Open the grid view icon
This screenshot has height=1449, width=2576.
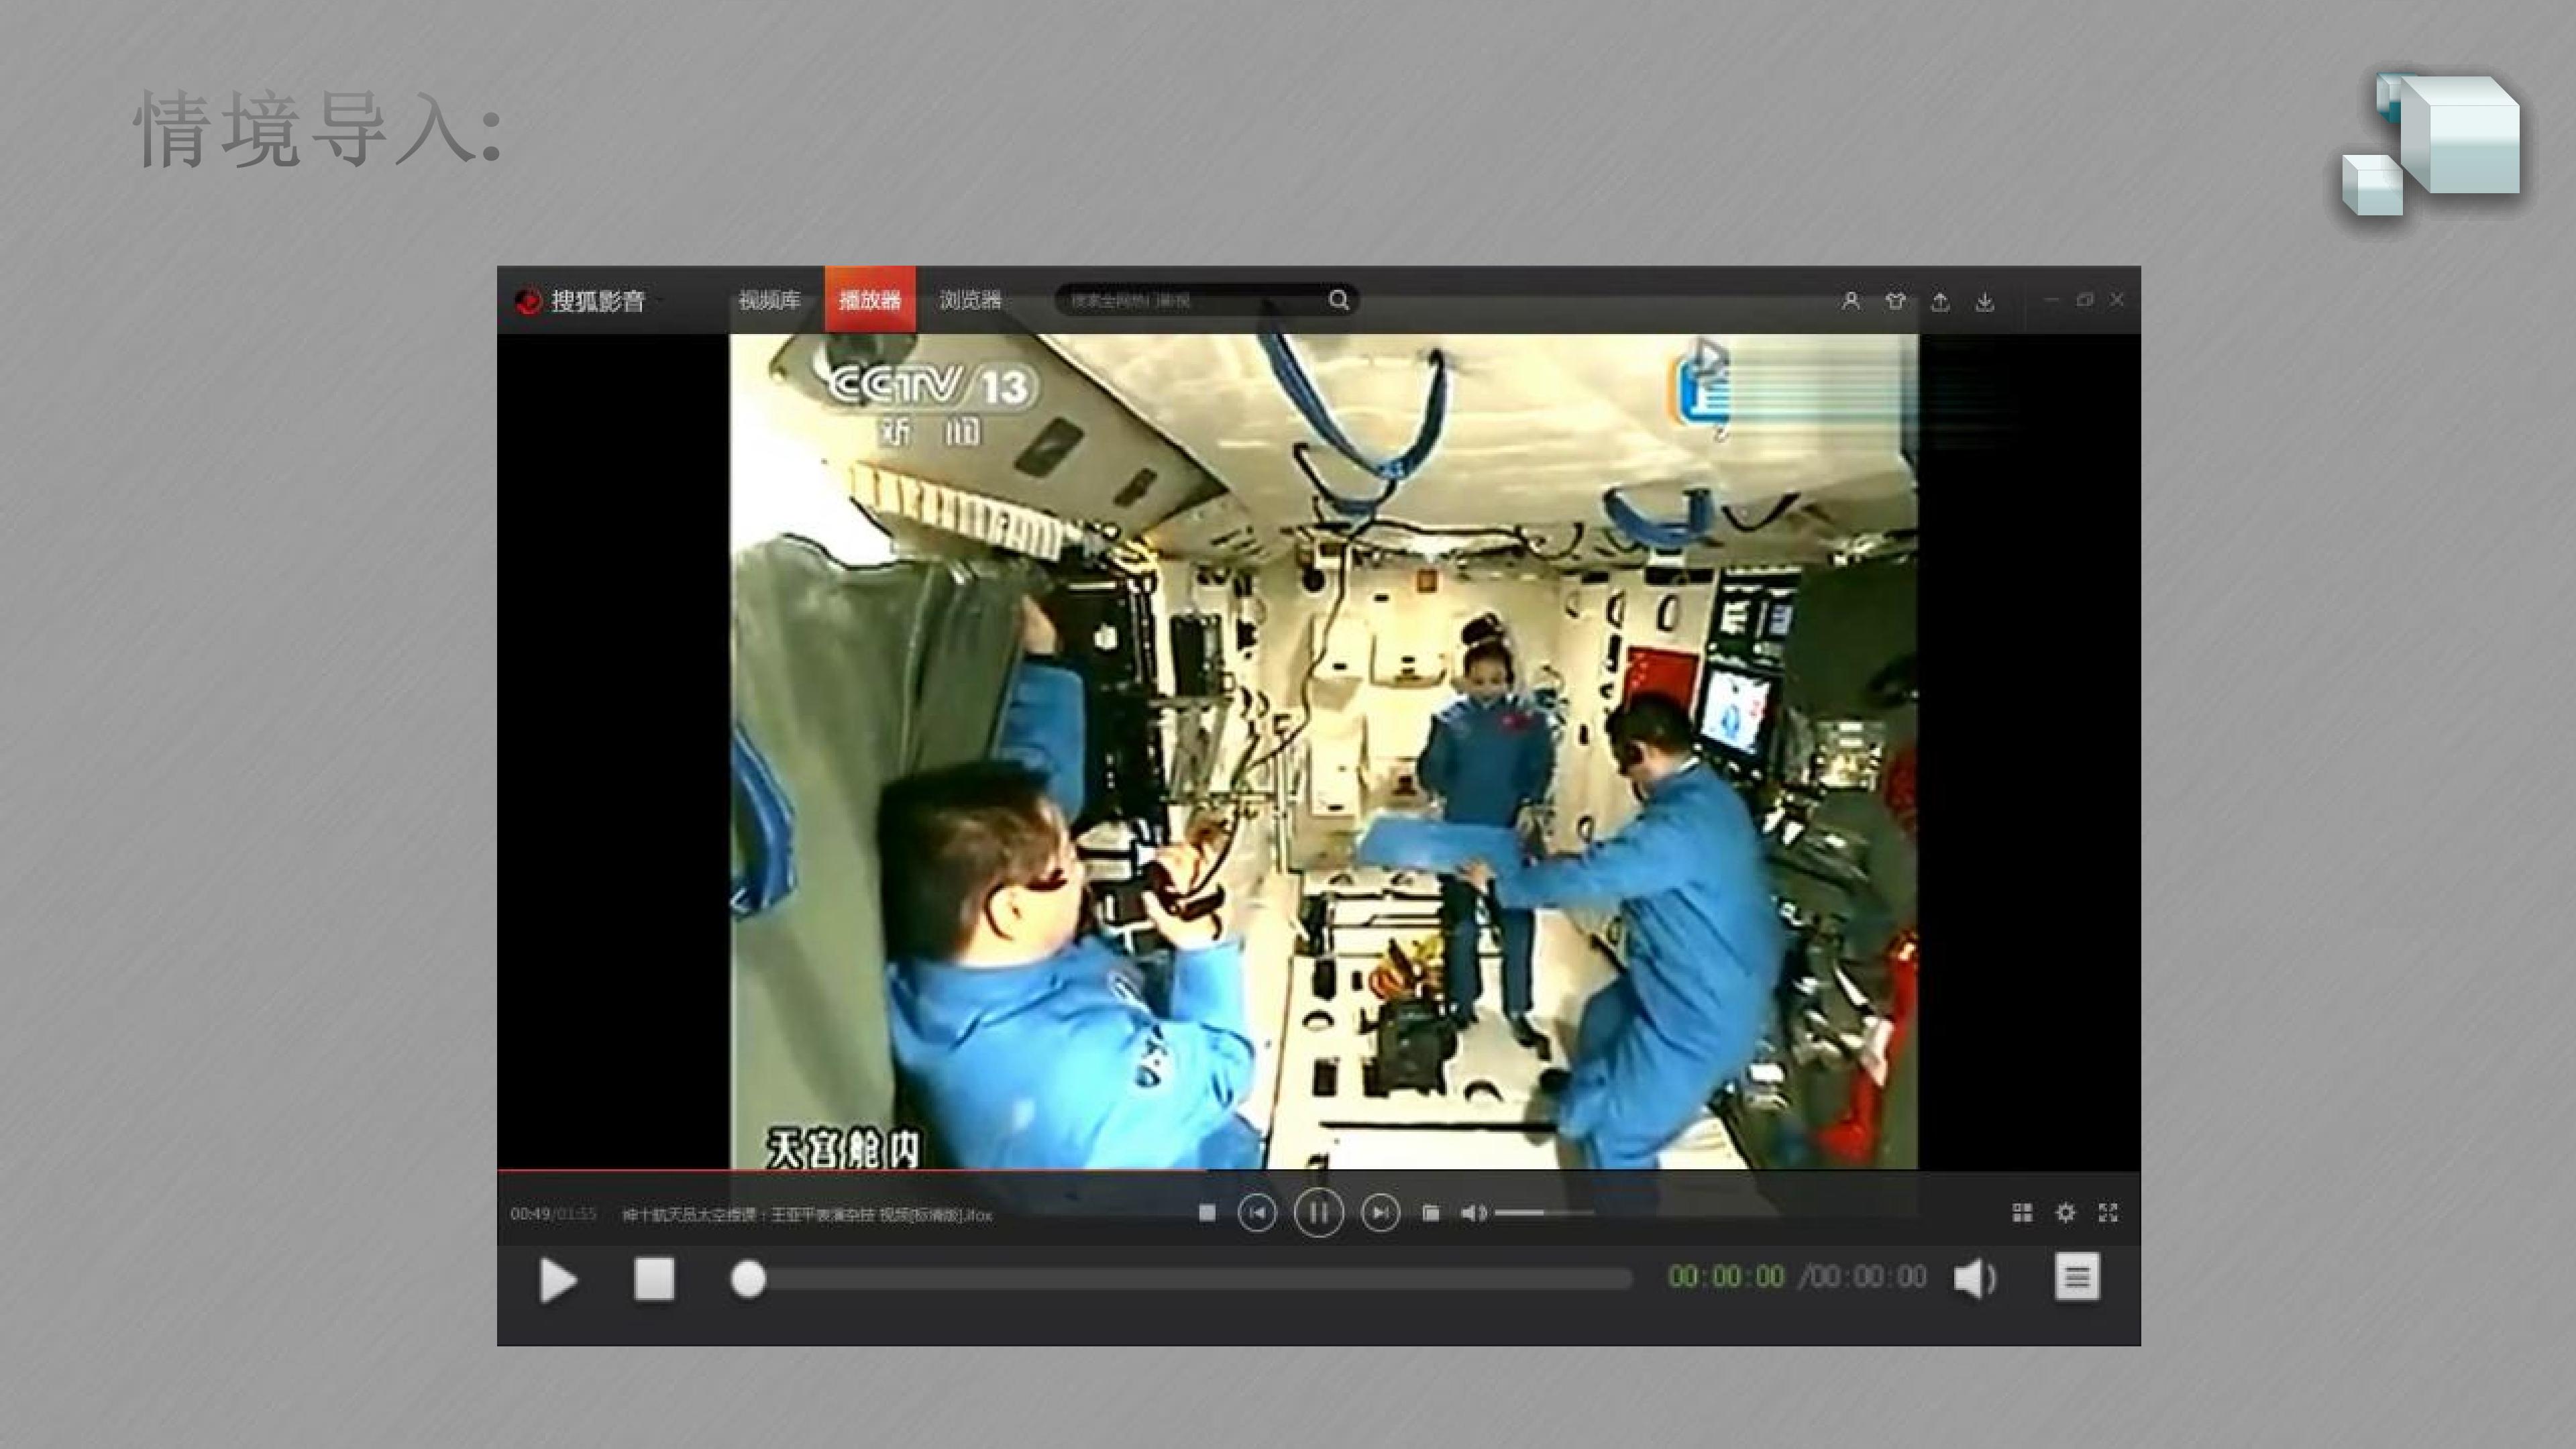(2022, 1213)
